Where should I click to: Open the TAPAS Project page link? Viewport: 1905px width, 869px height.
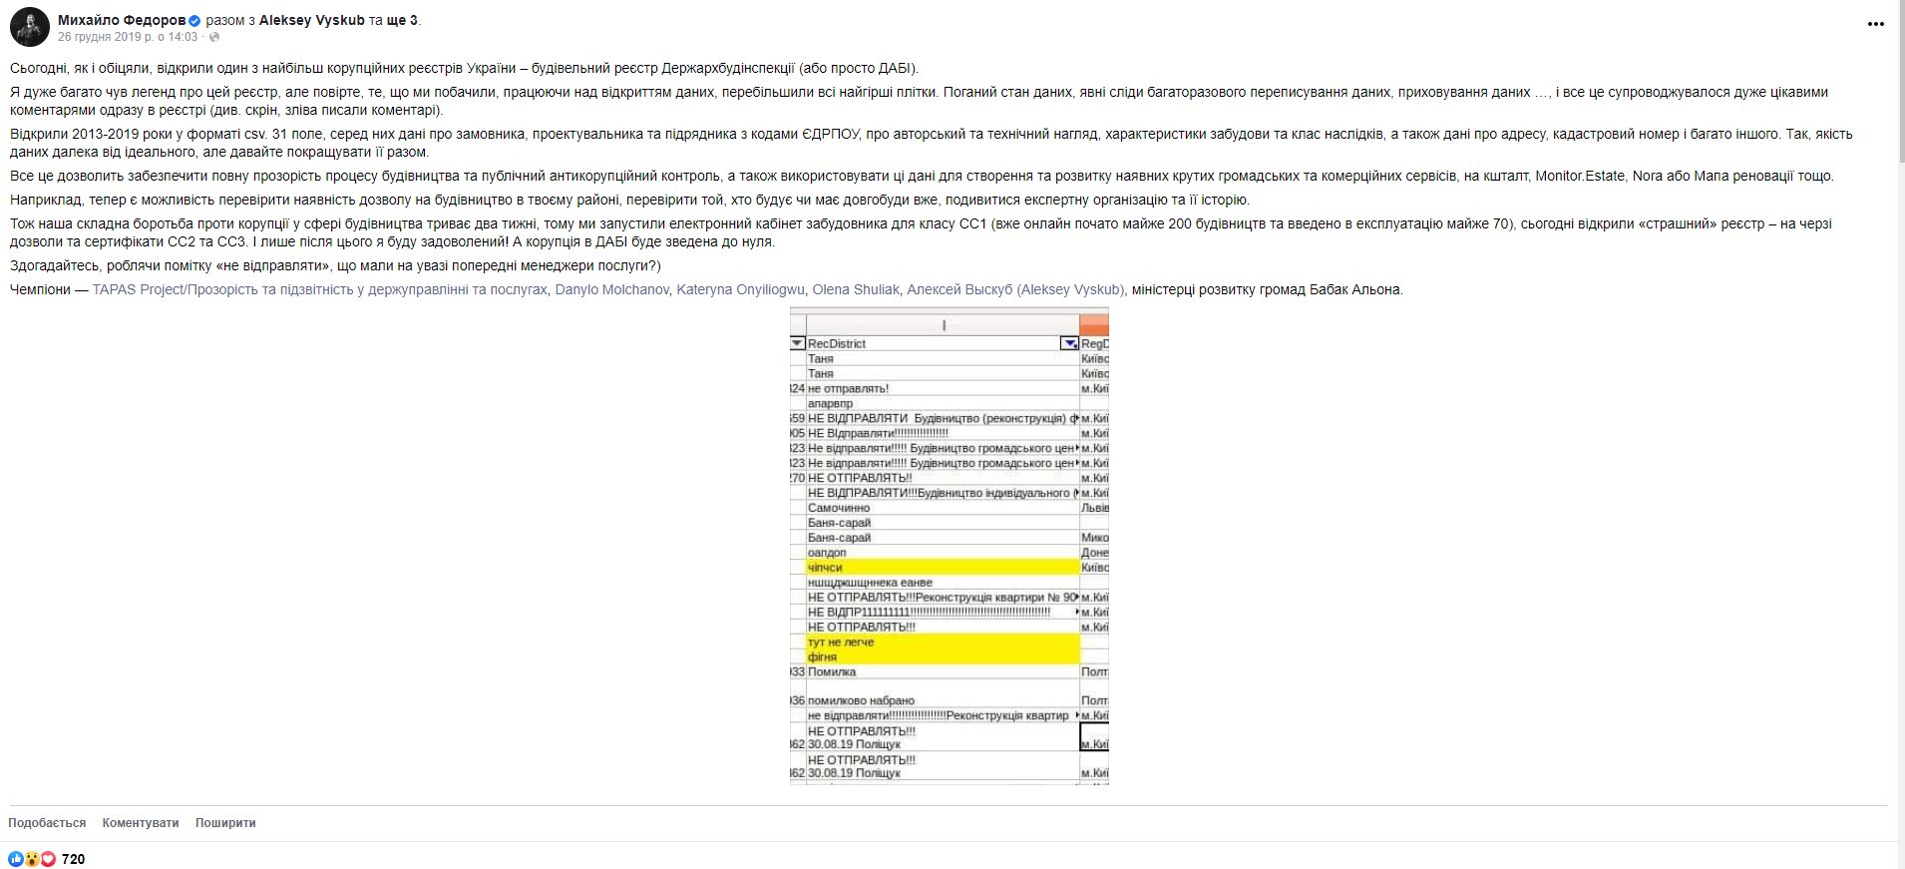(x=320, y=289)
